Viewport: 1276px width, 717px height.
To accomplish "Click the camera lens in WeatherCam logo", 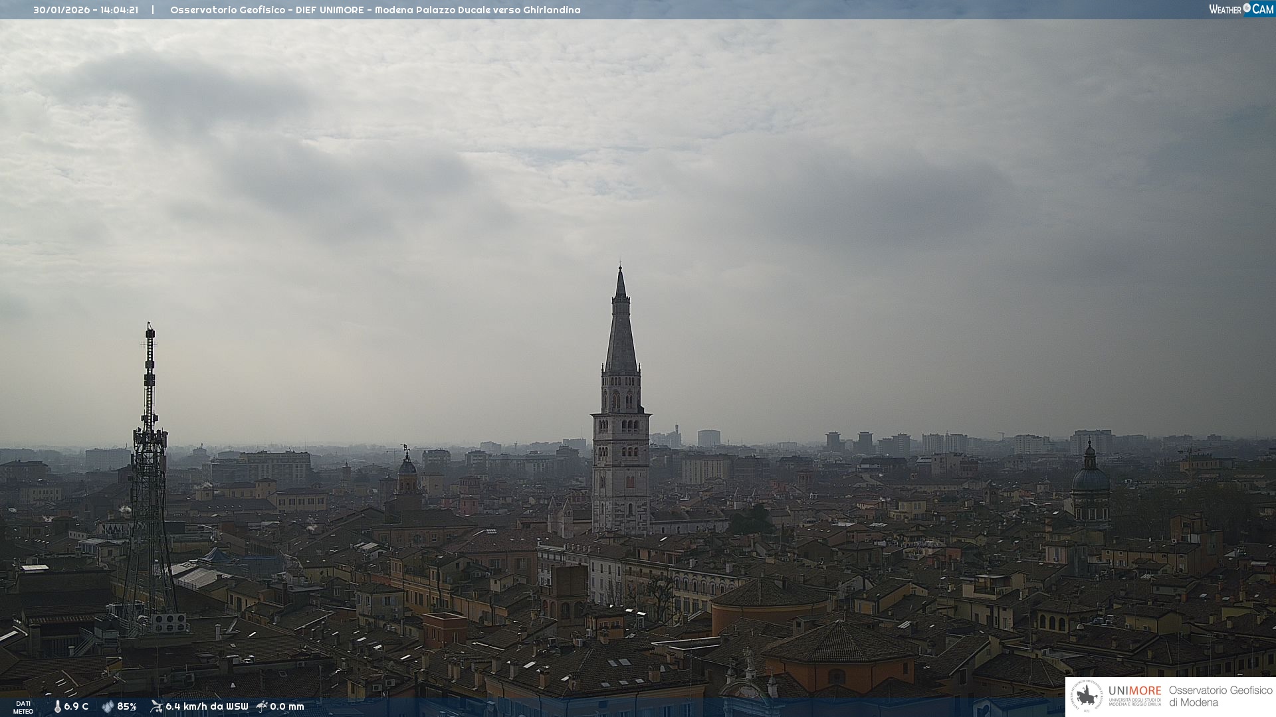I will pos(1247,8).
